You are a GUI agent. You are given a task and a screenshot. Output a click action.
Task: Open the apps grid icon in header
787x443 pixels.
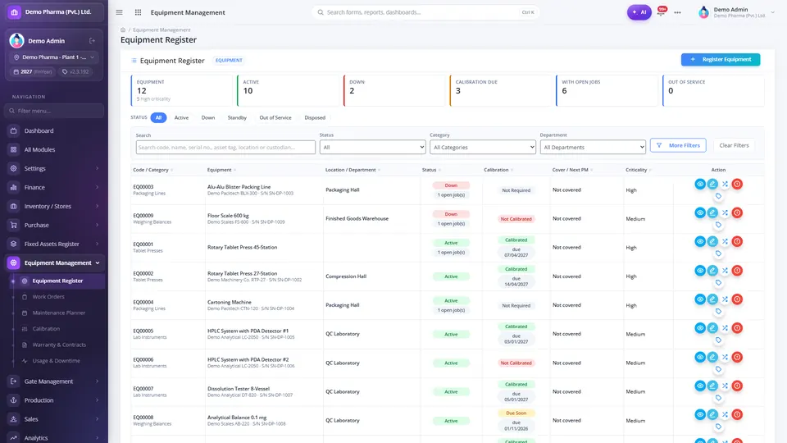point(138,12)
